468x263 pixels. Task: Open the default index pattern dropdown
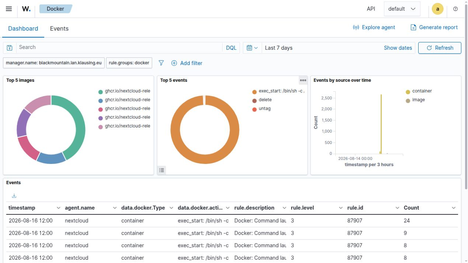coord(402,9)
